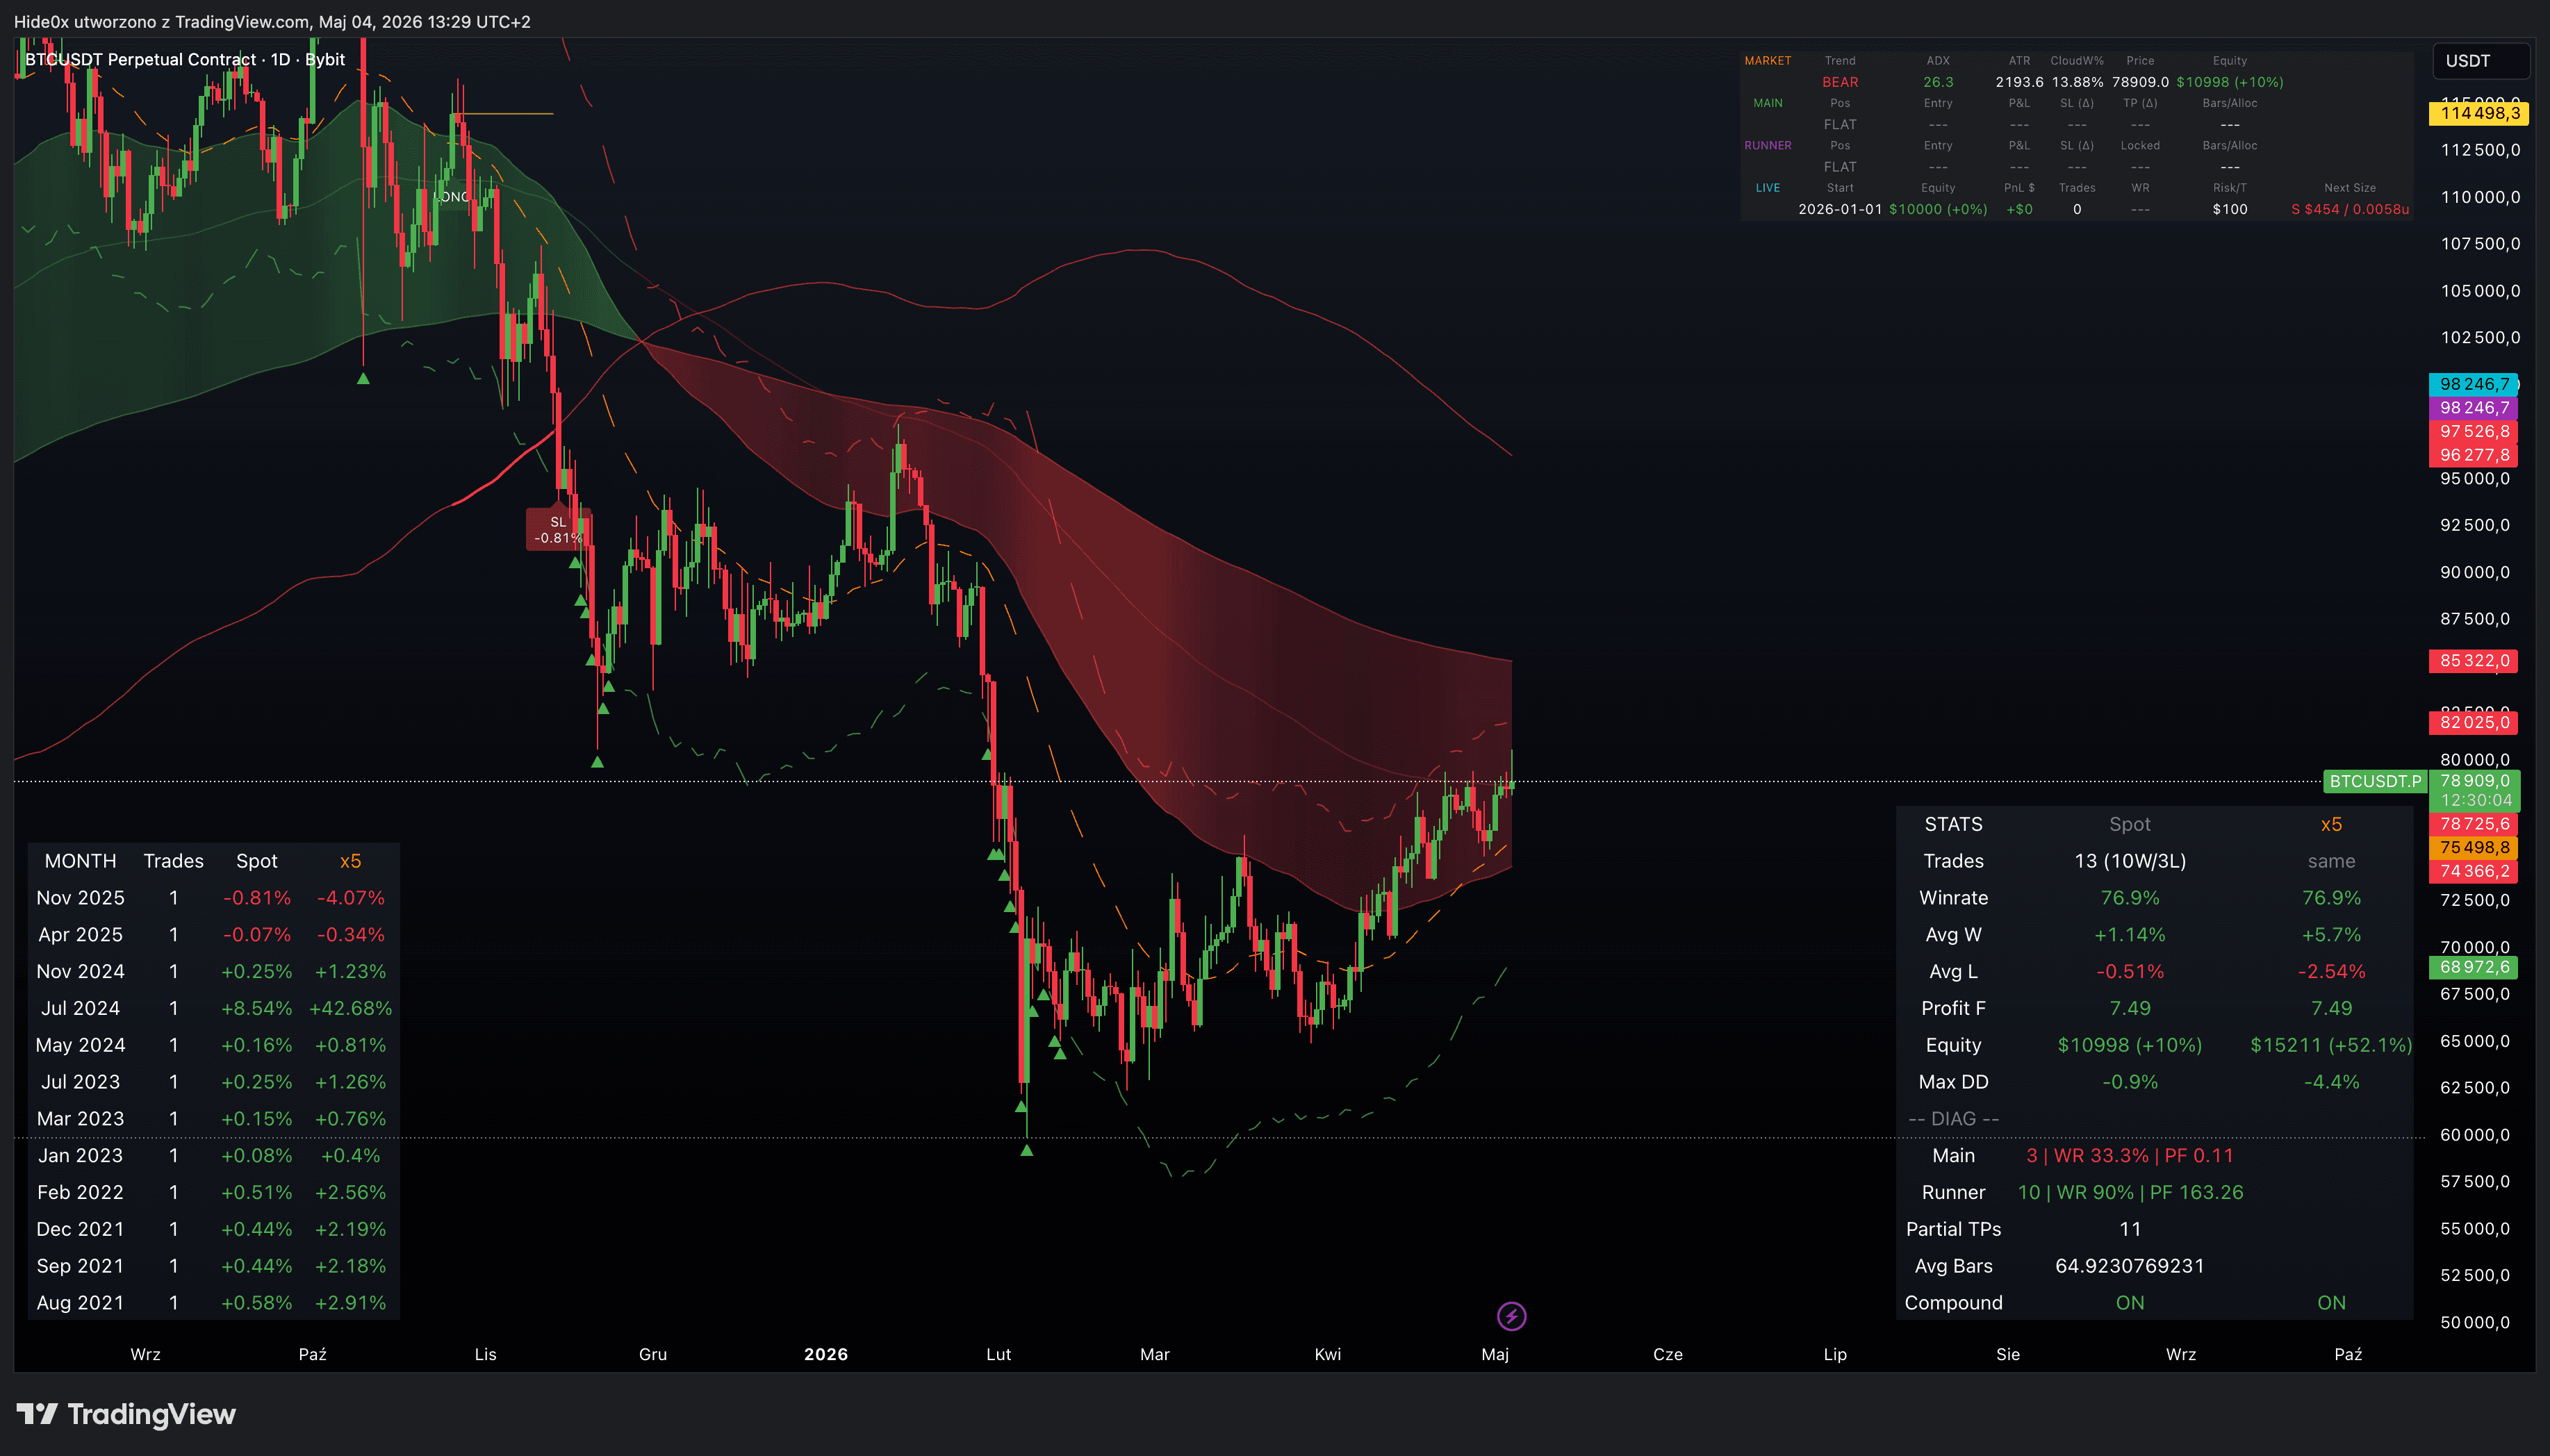Click the orange 75498,8 price label

2473,847
